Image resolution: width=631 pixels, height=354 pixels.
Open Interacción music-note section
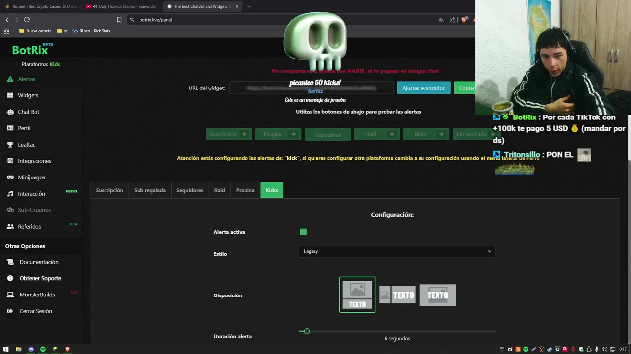[32, 194]
